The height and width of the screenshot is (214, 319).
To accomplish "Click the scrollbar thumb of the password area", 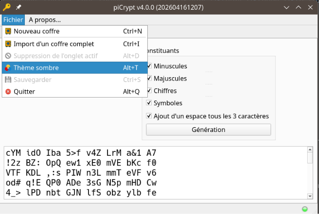I will [x=310, y=158].
